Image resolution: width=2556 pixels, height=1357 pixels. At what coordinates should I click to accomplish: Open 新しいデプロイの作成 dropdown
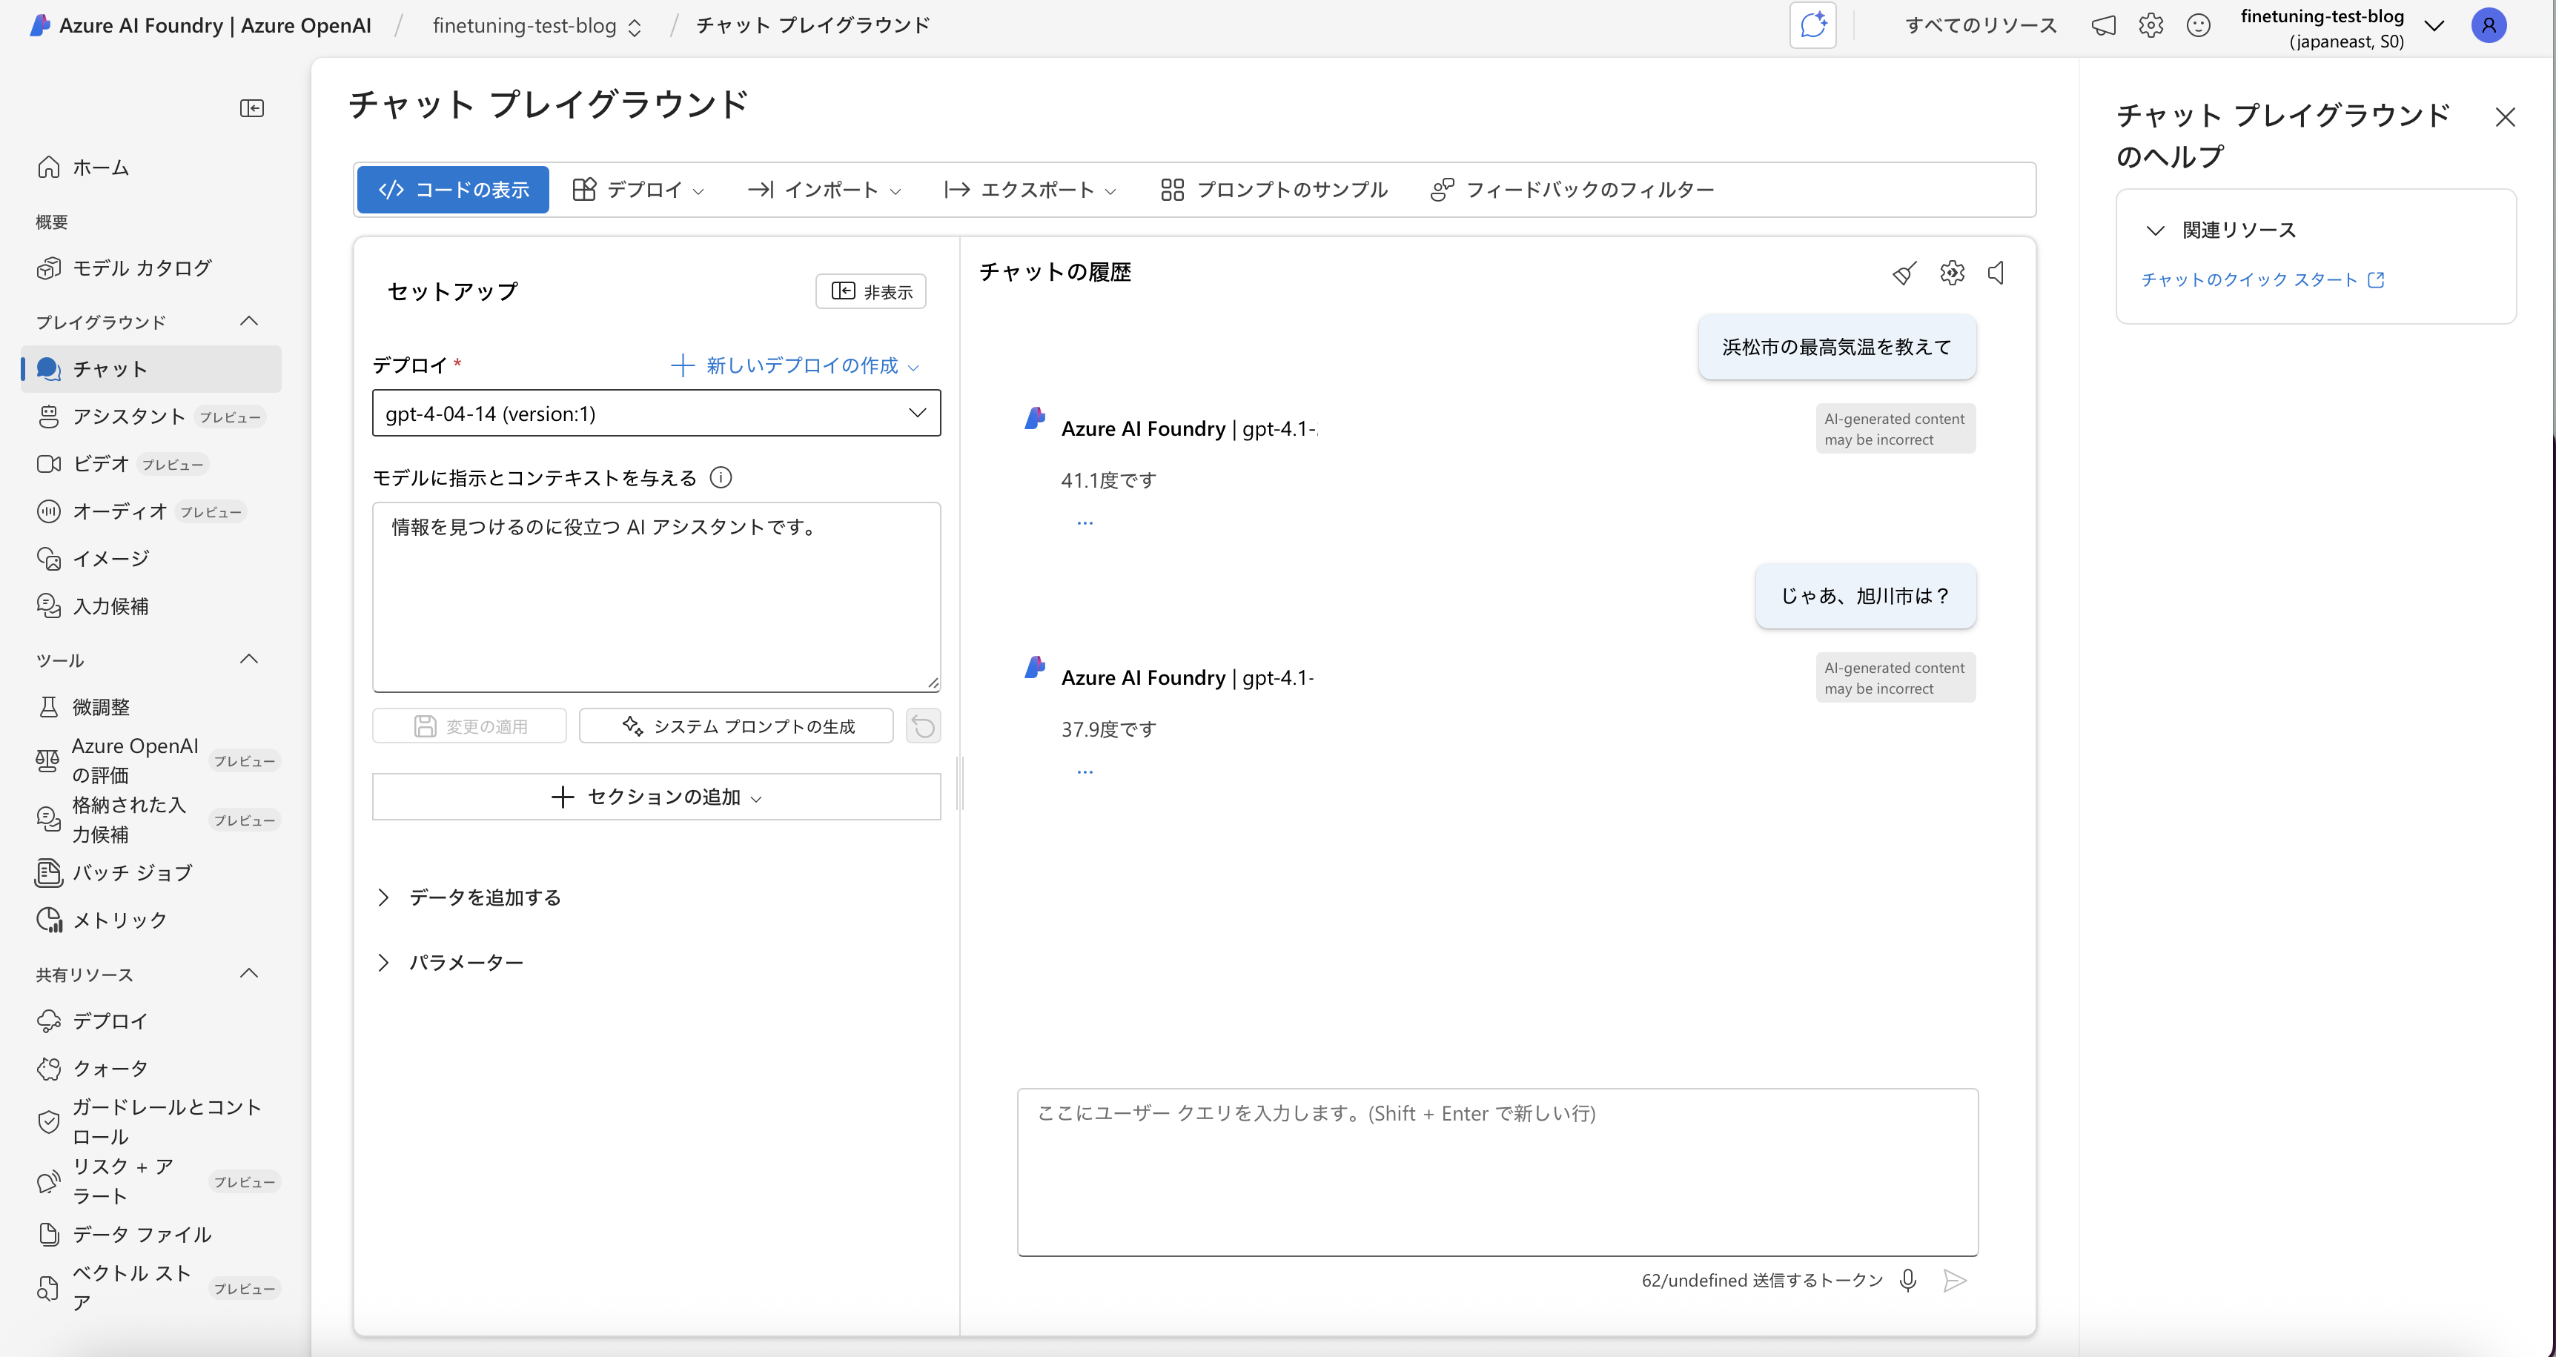coord(795,366)
